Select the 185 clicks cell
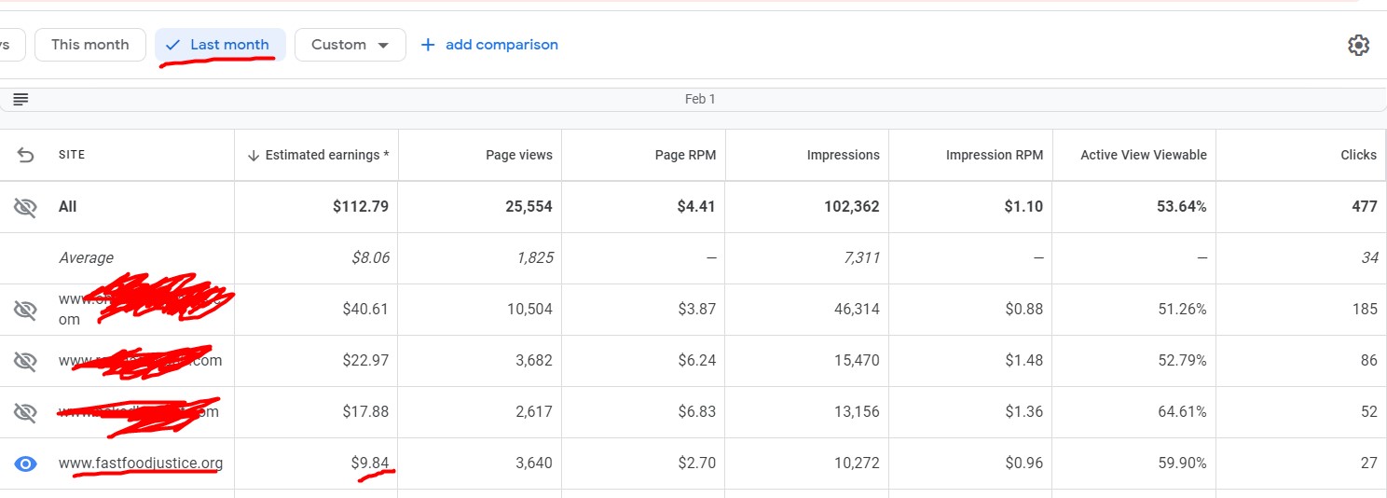Viewport: 1387px width, 498px height. pos(1366,310)
